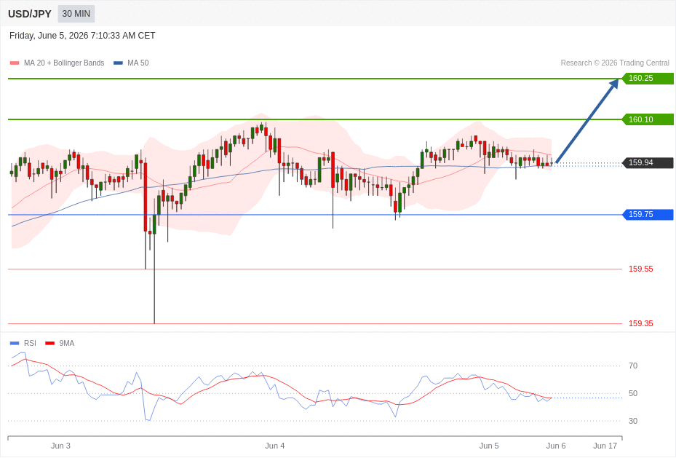Screen dimensions: 676x458
Task: Click the MA 20 + Bollinger Bands legend swatch
Action: coord(15,63)
